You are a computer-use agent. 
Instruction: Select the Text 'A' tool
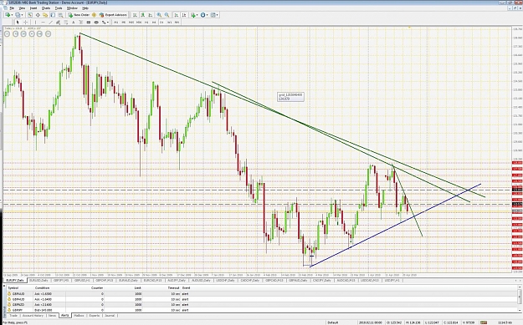click(74, 23)
